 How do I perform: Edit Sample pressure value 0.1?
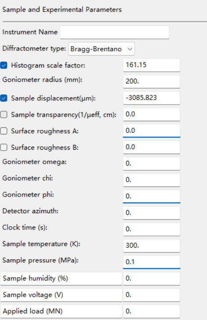click(152, 262)
